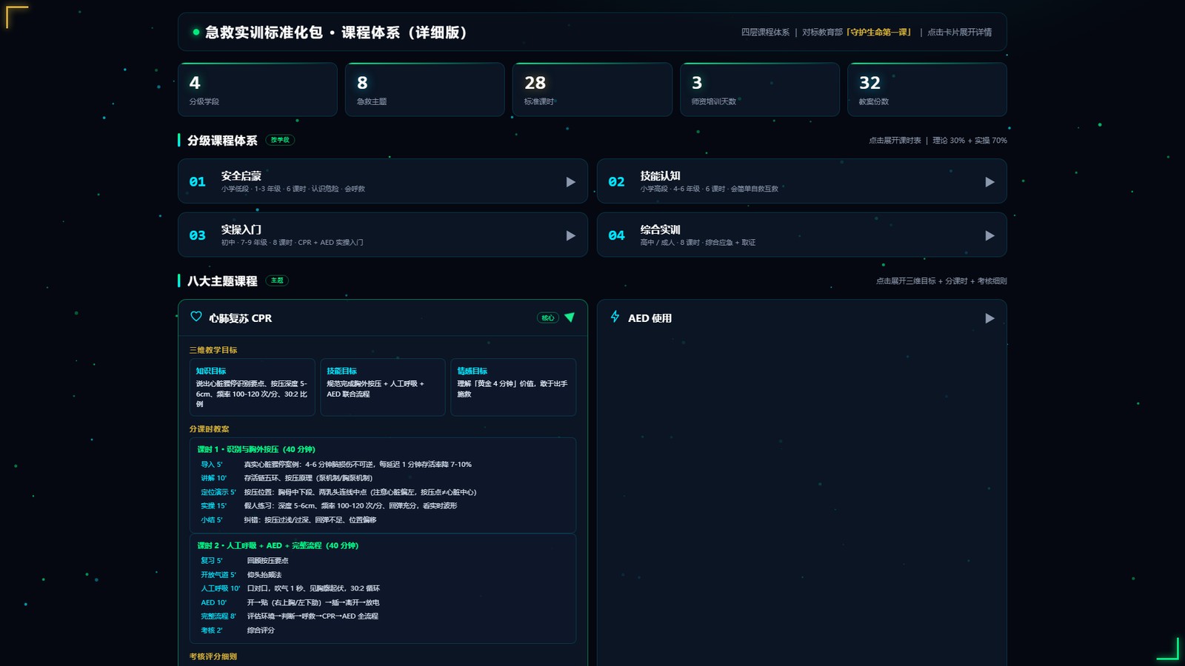Click the 考核评分细则 section label
Screen dimensions: 1185x666
tap(213, 656)
